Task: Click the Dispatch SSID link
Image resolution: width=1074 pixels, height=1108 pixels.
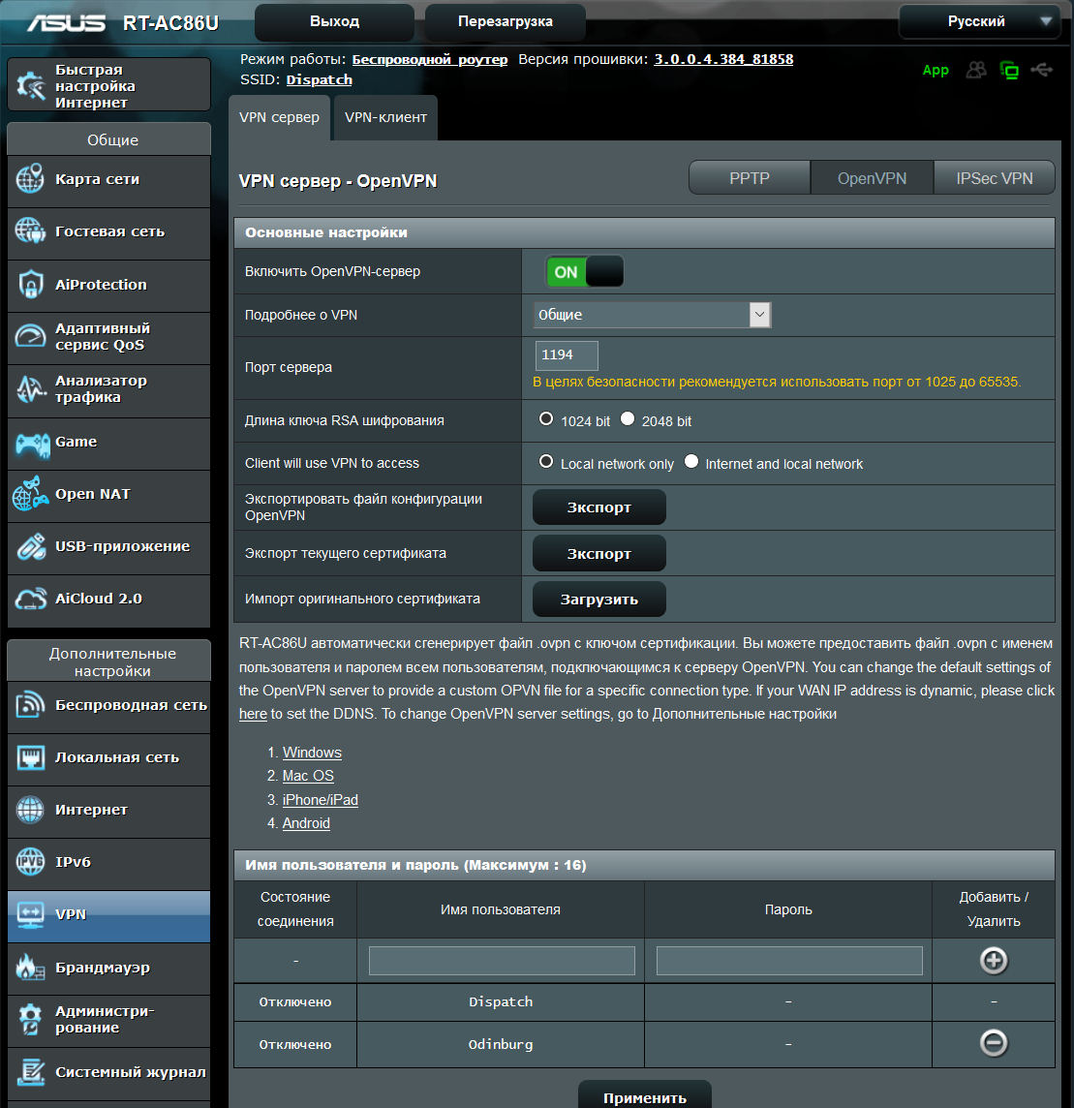Action: (x=319, y=79)
